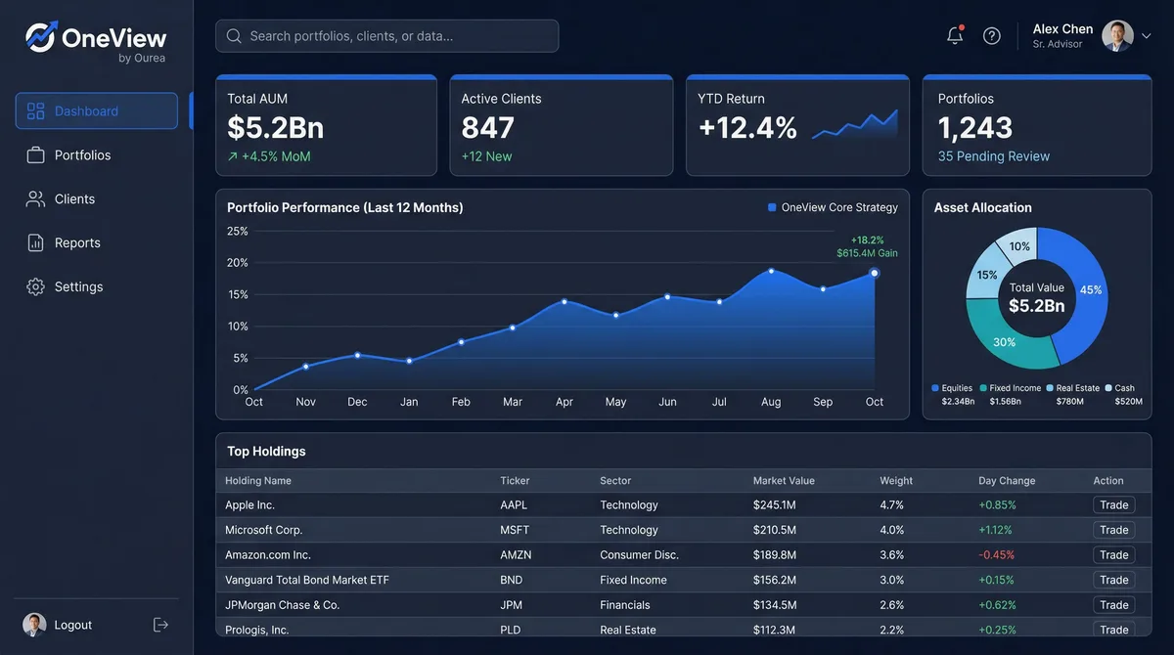Open the Sector column header
Screen dimensions: 1174x655
(x=615, y=480)
